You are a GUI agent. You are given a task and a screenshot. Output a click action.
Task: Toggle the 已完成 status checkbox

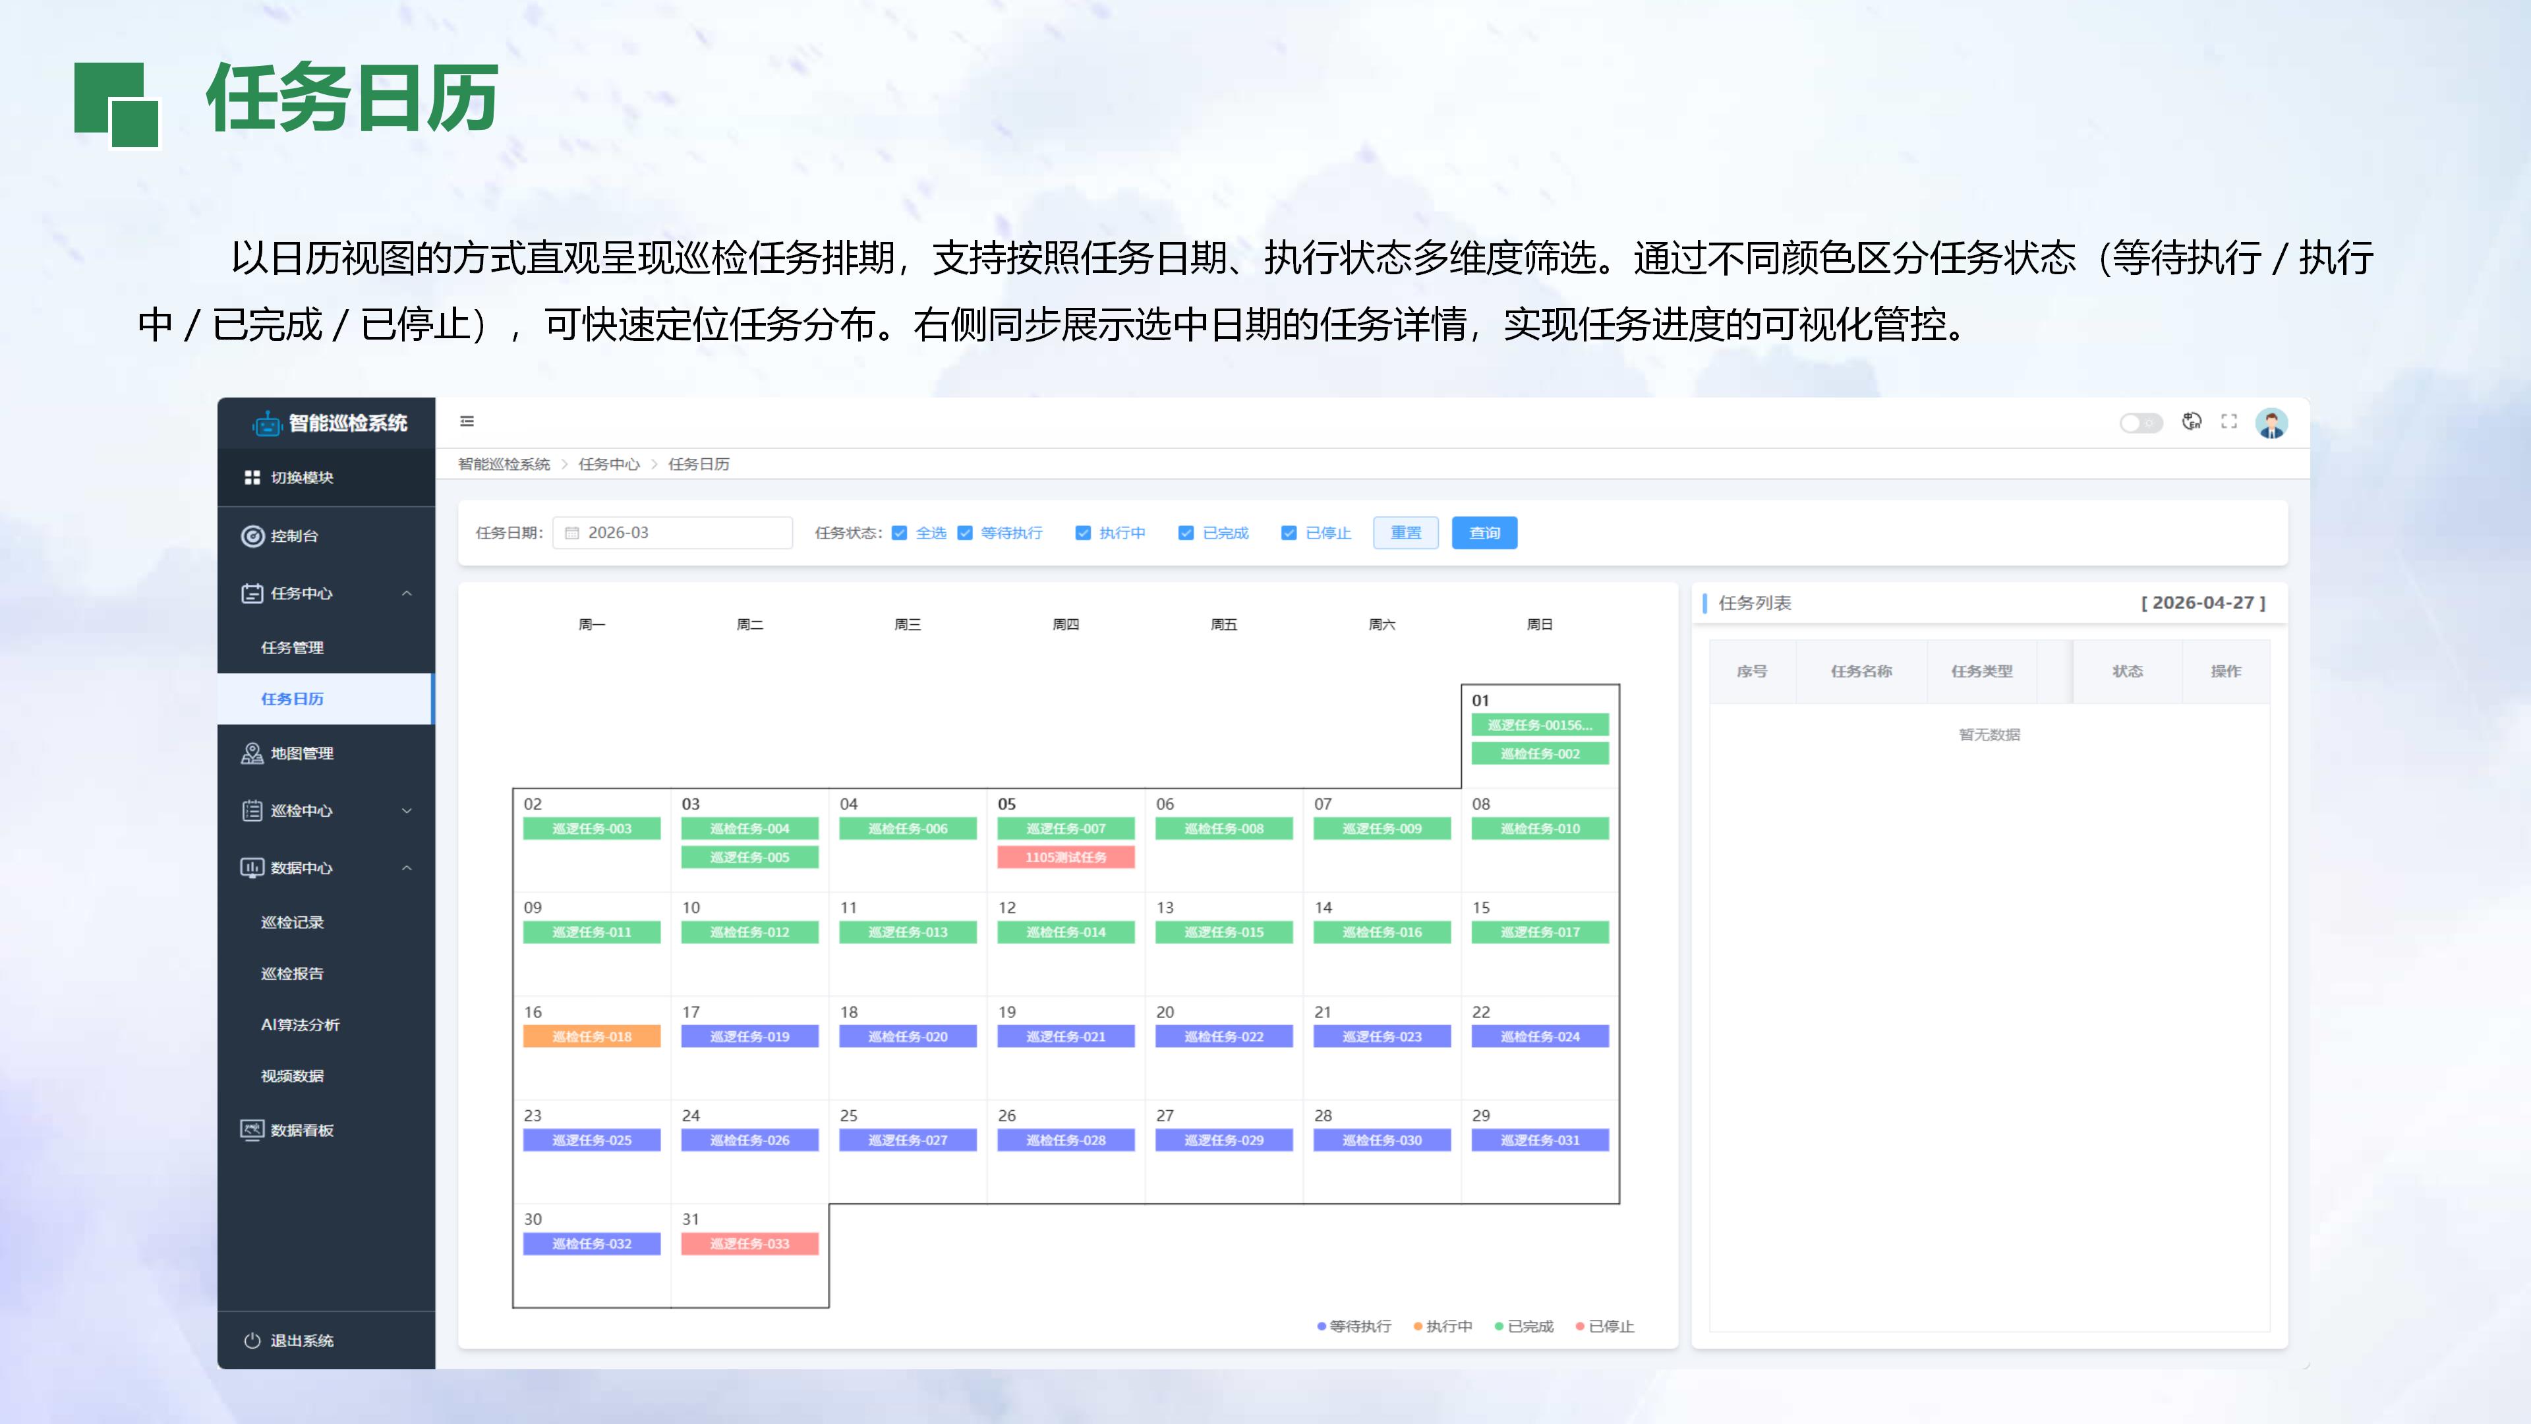1186,533
